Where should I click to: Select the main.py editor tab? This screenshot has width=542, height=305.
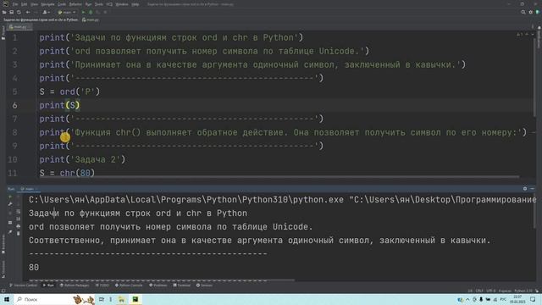coord(19,26)
